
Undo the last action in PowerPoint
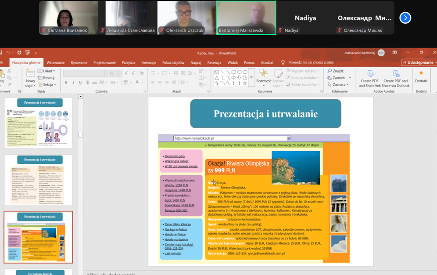[8, 52]
